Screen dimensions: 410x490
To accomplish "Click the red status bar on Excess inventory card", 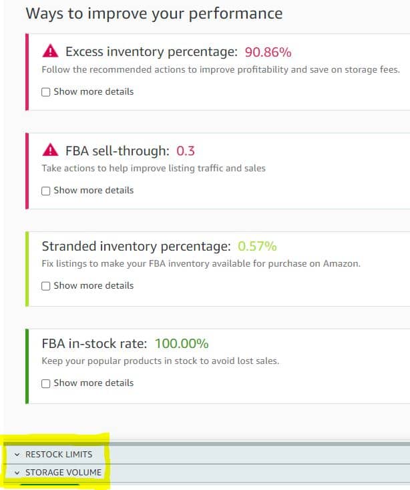I will click(27, 72).
